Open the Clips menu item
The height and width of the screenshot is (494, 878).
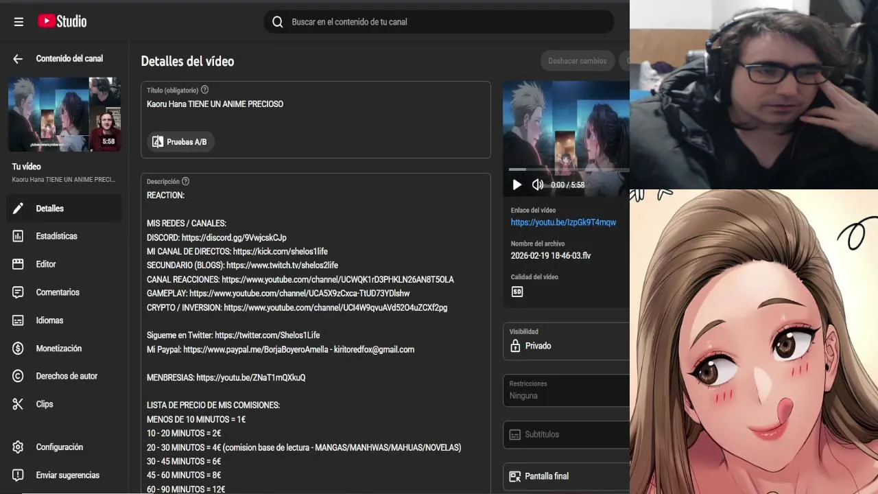[x=64, y=404]
